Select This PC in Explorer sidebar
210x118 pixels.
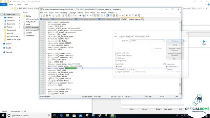[9, 48]
